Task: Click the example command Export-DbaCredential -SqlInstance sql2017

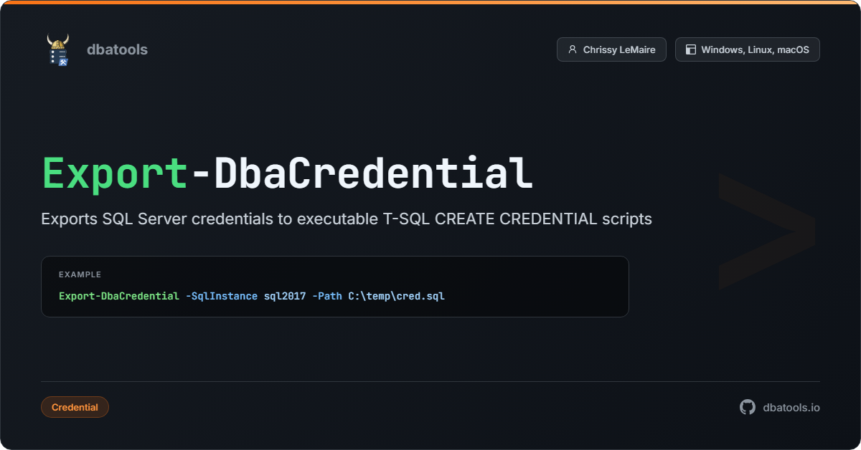Action: click(x=252, y=295)
